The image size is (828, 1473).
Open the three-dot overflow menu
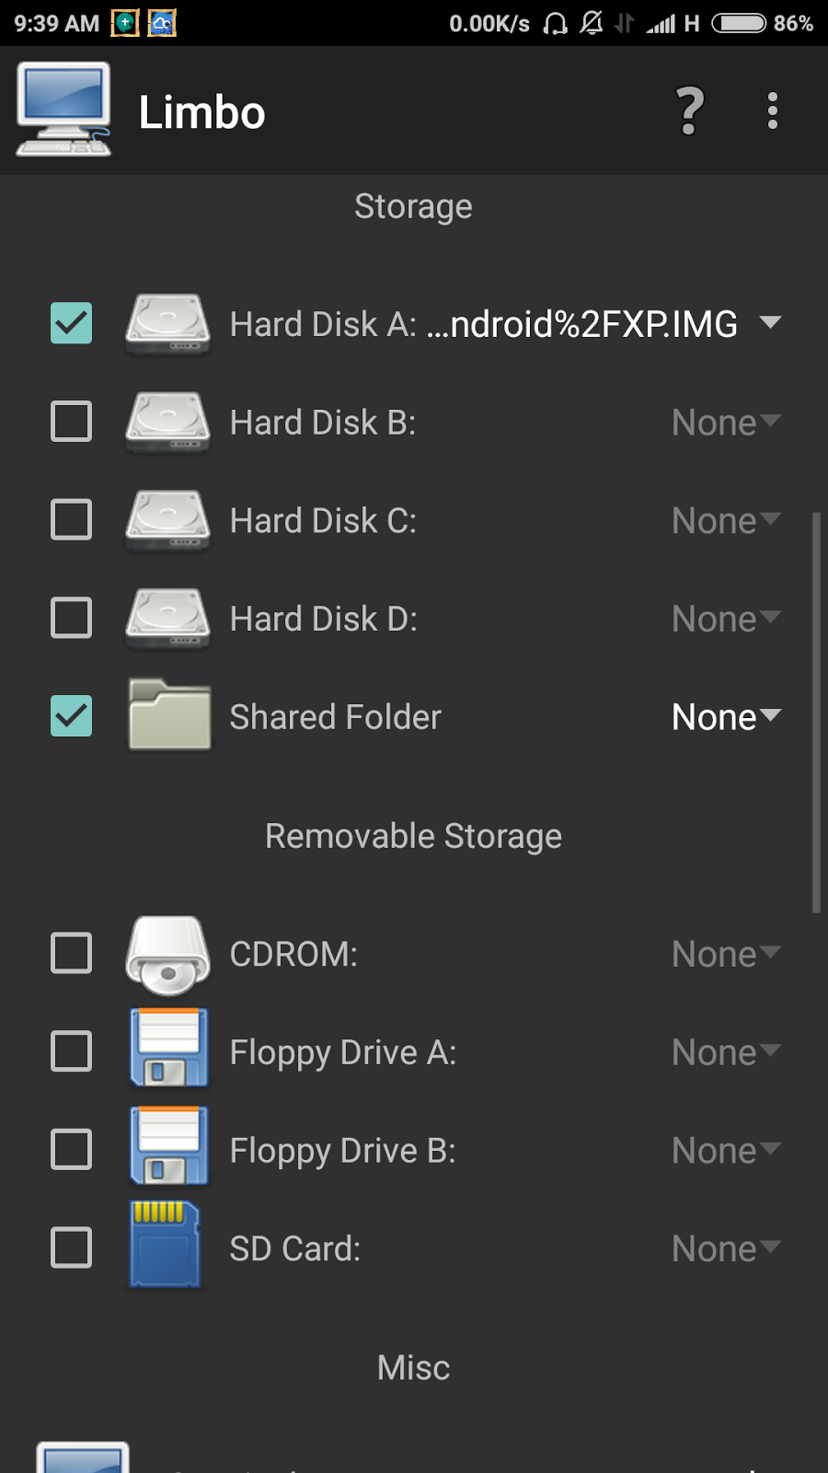point(773,111)
